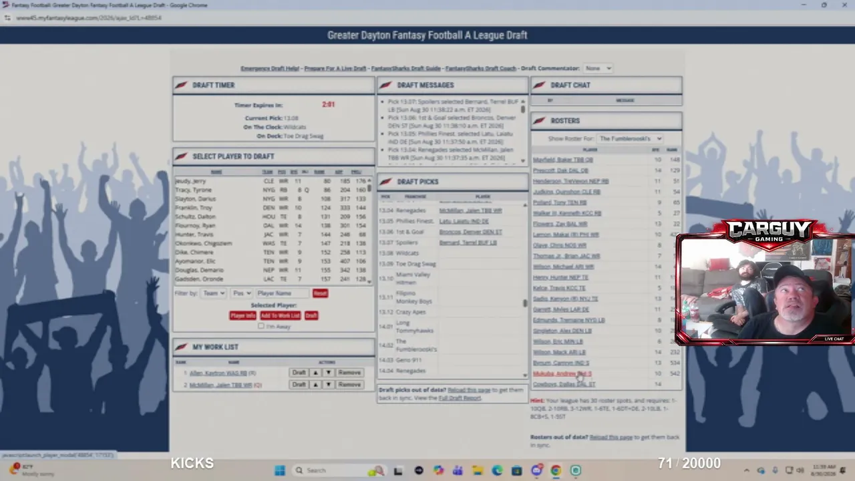
Task: Open the Team filter dropdown
Action: tap(214, 293)
